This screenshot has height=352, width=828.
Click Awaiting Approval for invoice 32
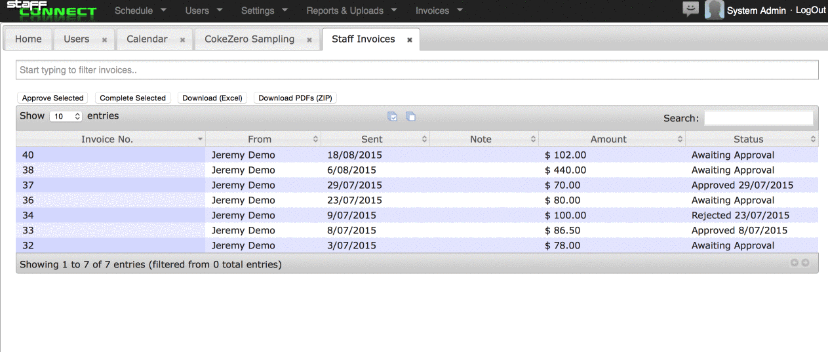tap(733, 246)
